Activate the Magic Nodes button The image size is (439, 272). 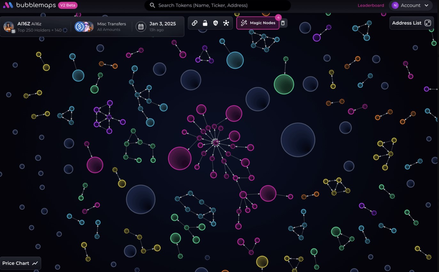point(258,23)
